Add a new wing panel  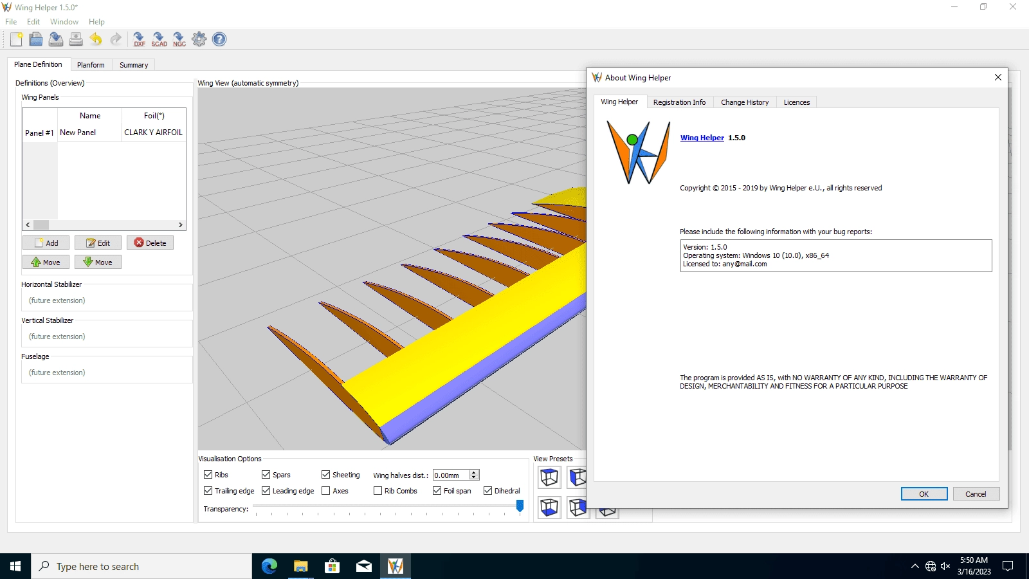(x=46, y=243)
